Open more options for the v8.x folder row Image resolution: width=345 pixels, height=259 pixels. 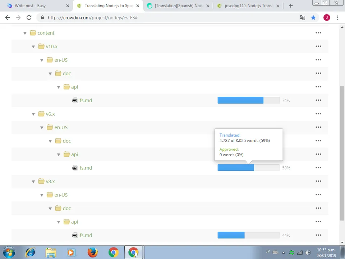point(318,181)
